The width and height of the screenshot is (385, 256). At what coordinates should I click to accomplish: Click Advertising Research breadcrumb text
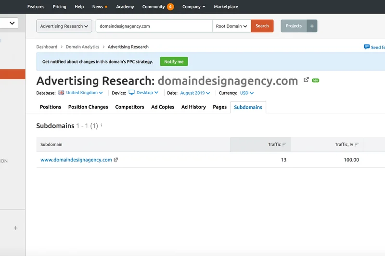click(128, 47)
